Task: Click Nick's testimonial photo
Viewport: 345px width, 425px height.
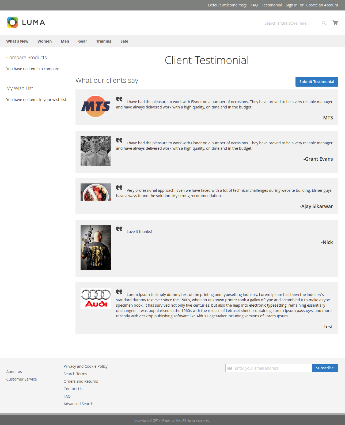Action: coord(96,247)
